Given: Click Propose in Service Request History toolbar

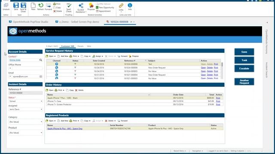Looking at the screenshot, I should [x=134, y=56].
